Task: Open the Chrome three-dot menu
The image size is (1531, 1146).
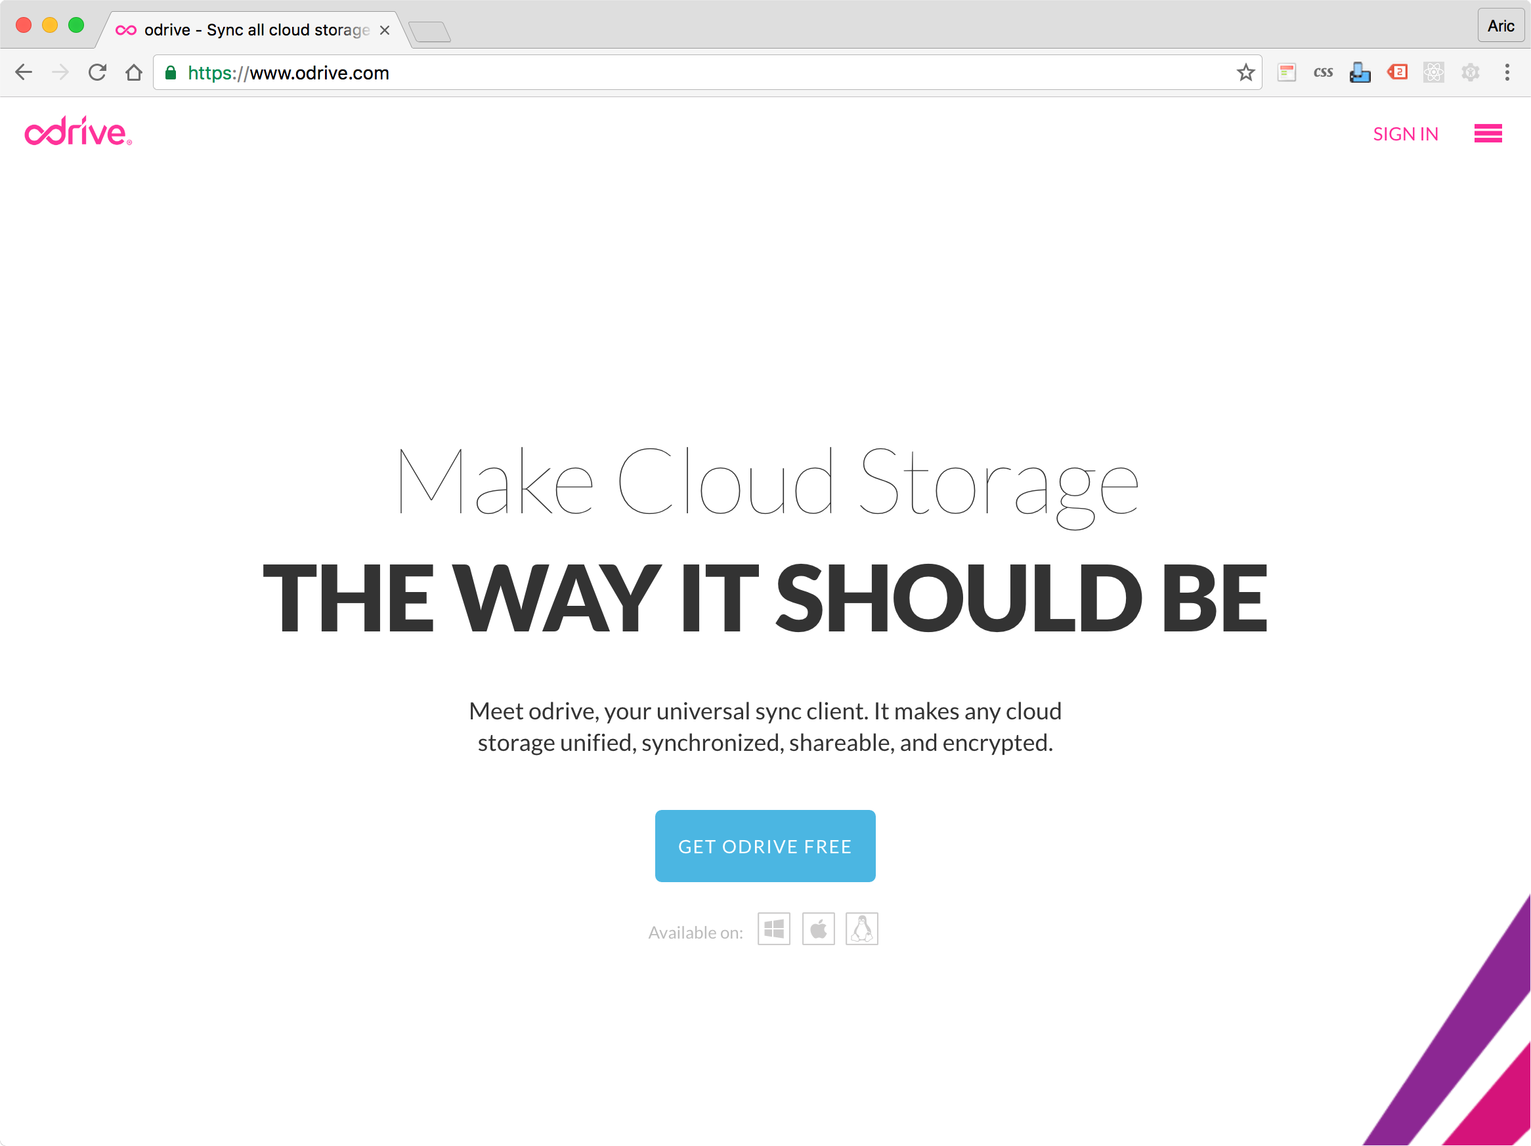Action: 1507,73
